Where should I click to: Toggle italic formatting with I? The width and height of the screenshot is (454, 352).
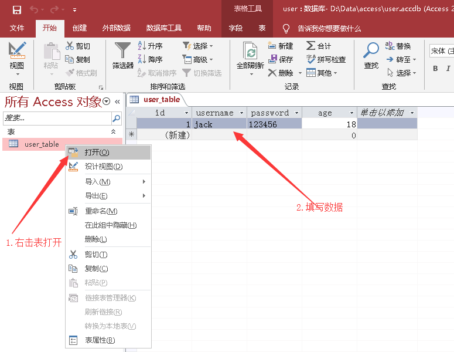pos(448,69)
